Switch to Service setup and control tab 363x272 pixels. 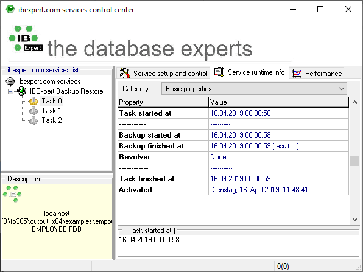pos(163,73)
